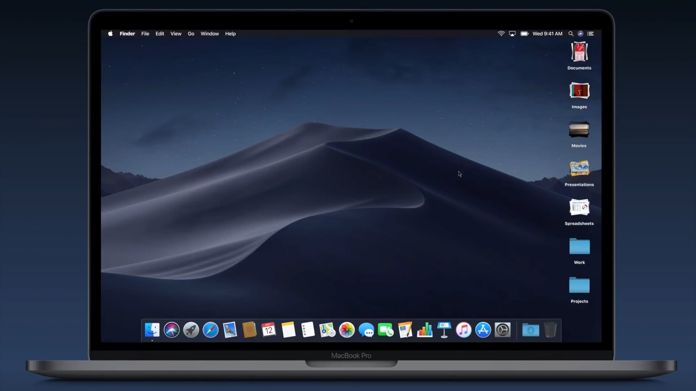Open the Photos app
This screenshot has width=696, height=391.
[x=347, y=330]
